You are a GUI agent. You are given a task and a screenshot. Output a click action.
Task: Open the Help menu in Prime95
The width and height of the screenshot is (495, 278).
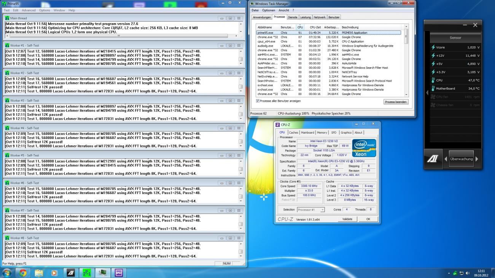[x=72, y=10]
